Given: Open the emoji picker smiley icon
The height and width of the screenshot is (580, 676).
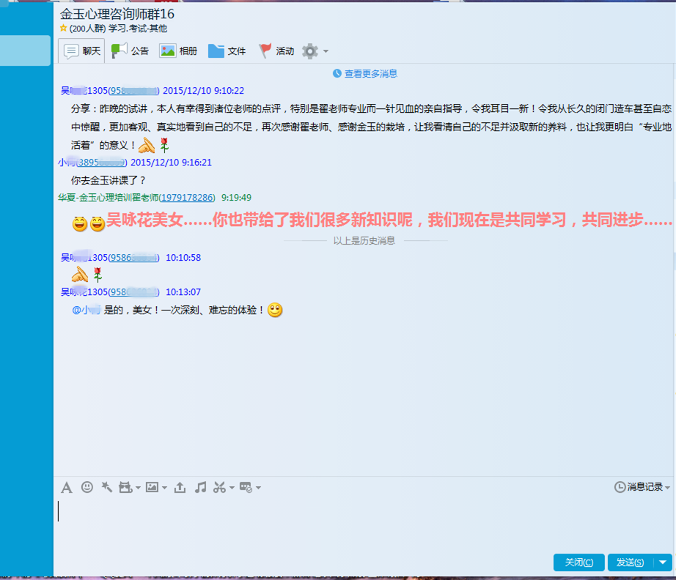Looking at the screenshot, I should coord(87,487).
